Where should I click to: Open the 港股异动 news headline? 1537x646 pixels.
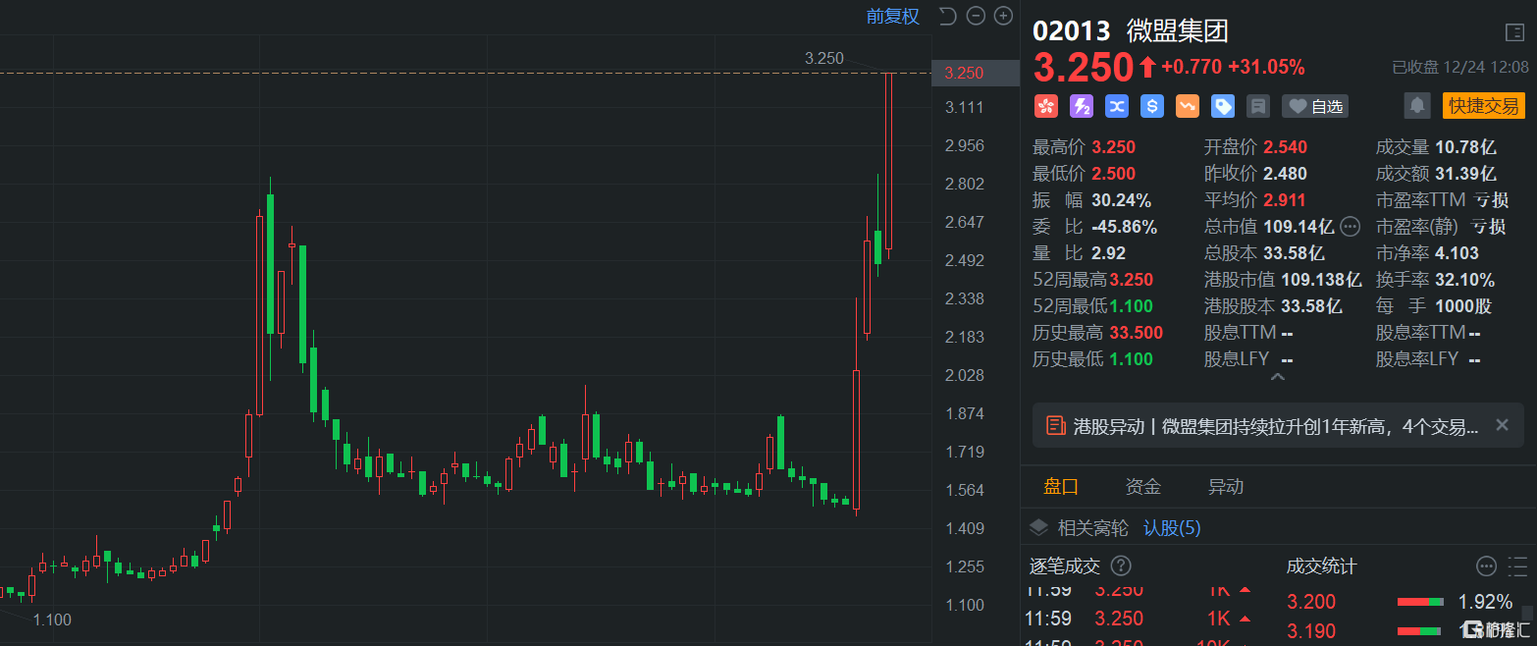tap(1276, 426)
